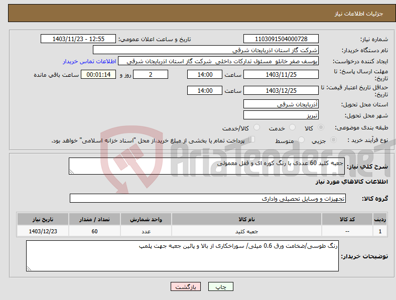Toggle the اسناد خزانه اسلامی payment checkbox

(x=252, y=139)
